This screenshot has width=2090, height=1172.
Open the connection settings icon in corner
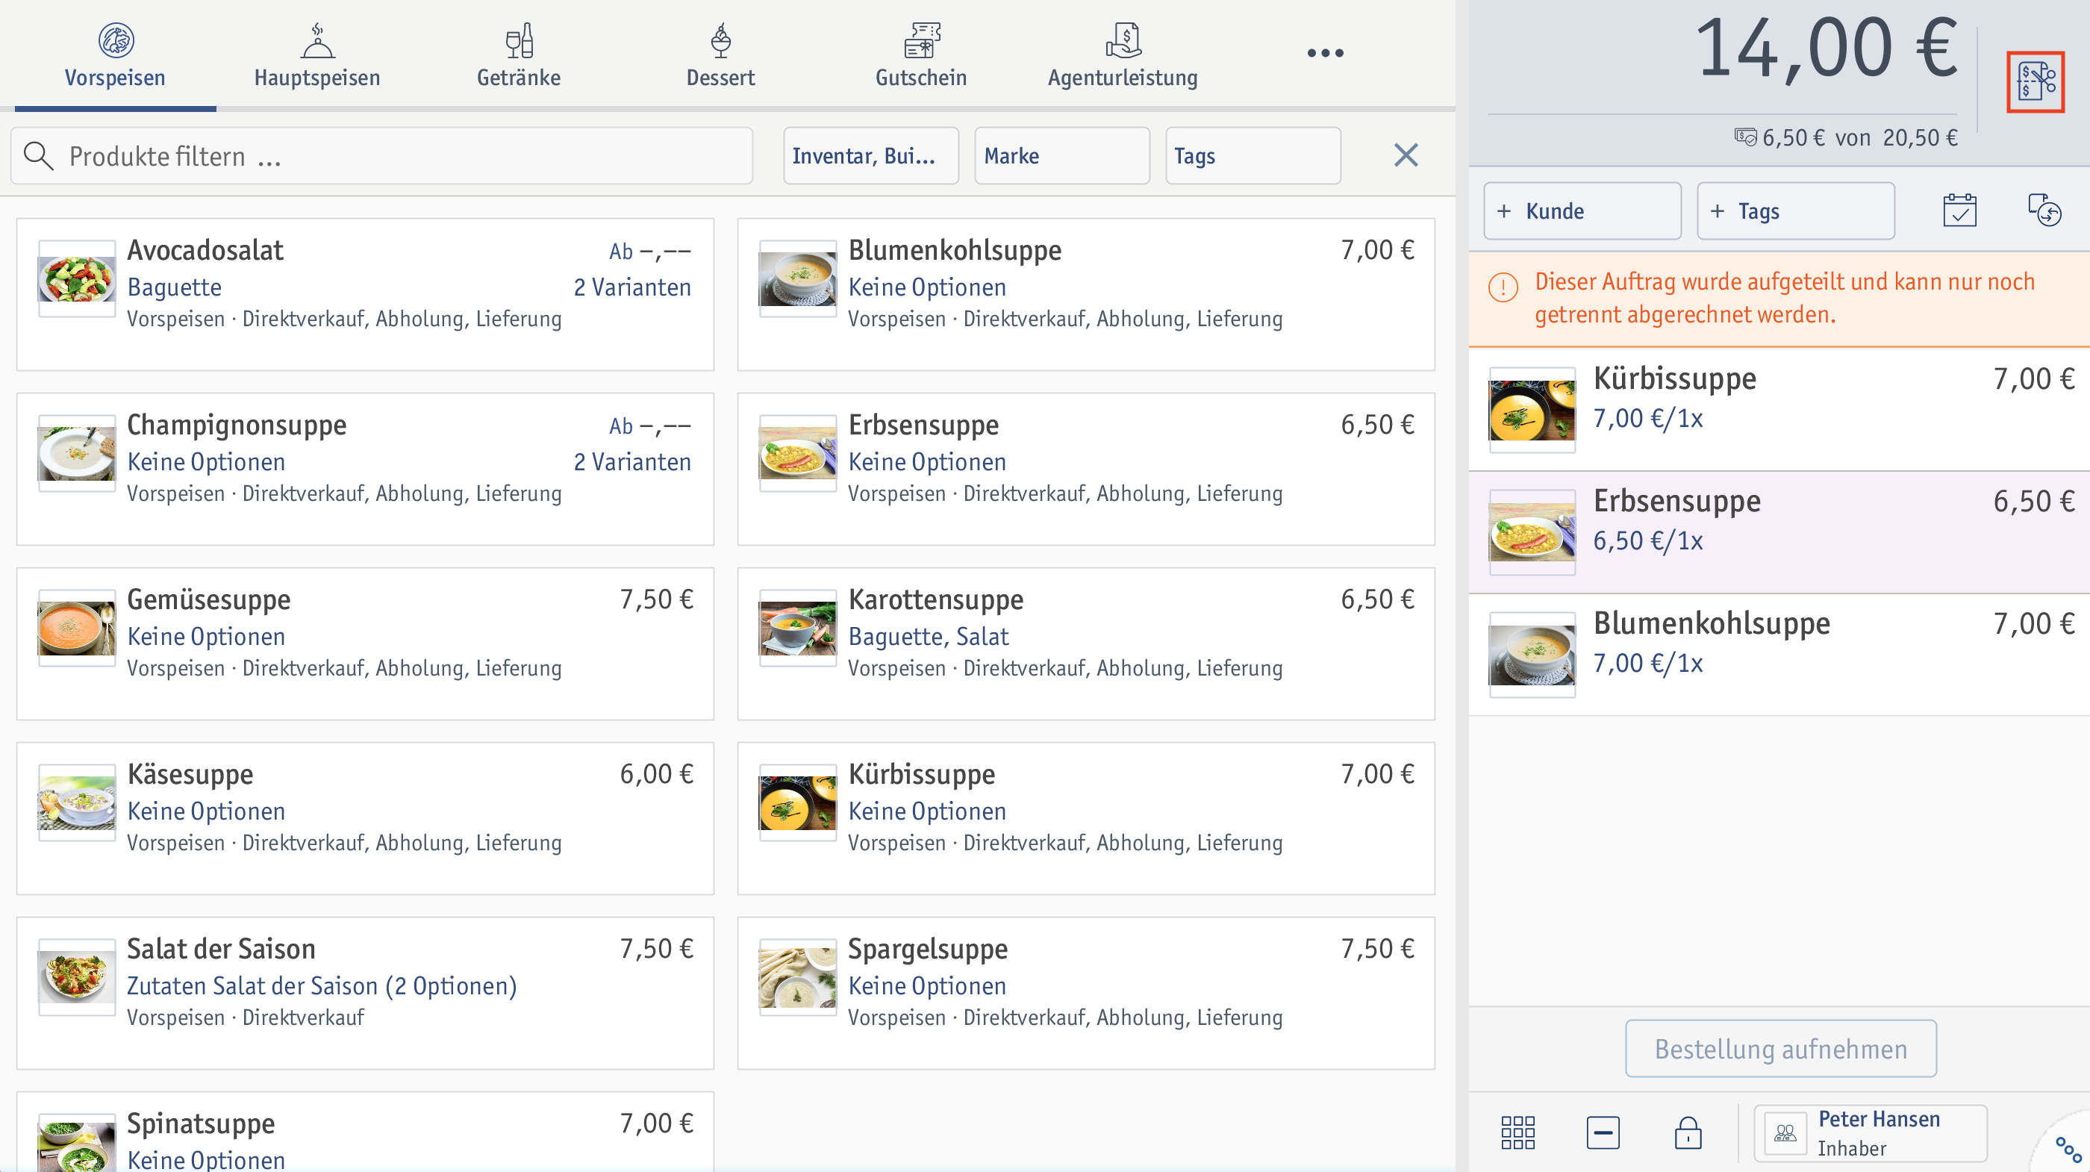(x=2068, y=1148)
